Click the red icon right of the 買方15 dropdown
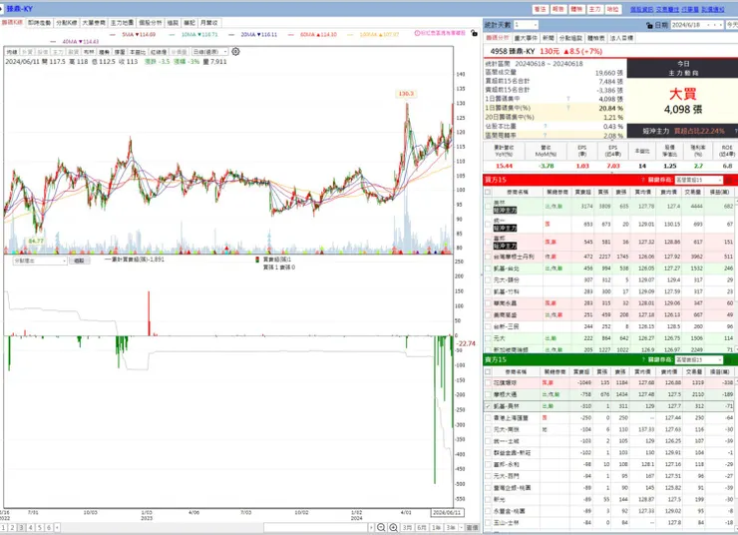 (730, 180)
